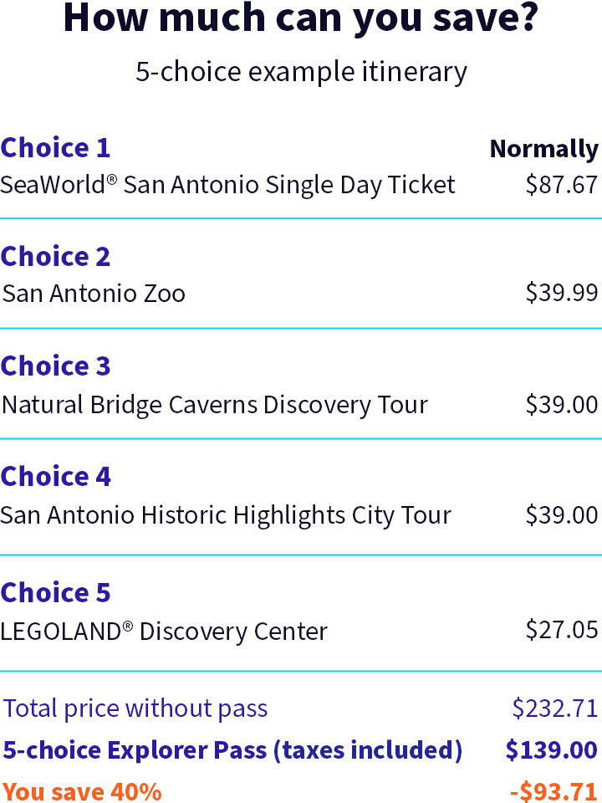
Task: Click the Choice 4 heading
Action: click(55, 477)
